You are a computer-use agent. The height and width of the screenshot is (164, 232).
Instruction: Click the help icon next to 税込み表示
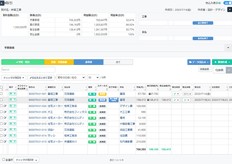(220, 3)
